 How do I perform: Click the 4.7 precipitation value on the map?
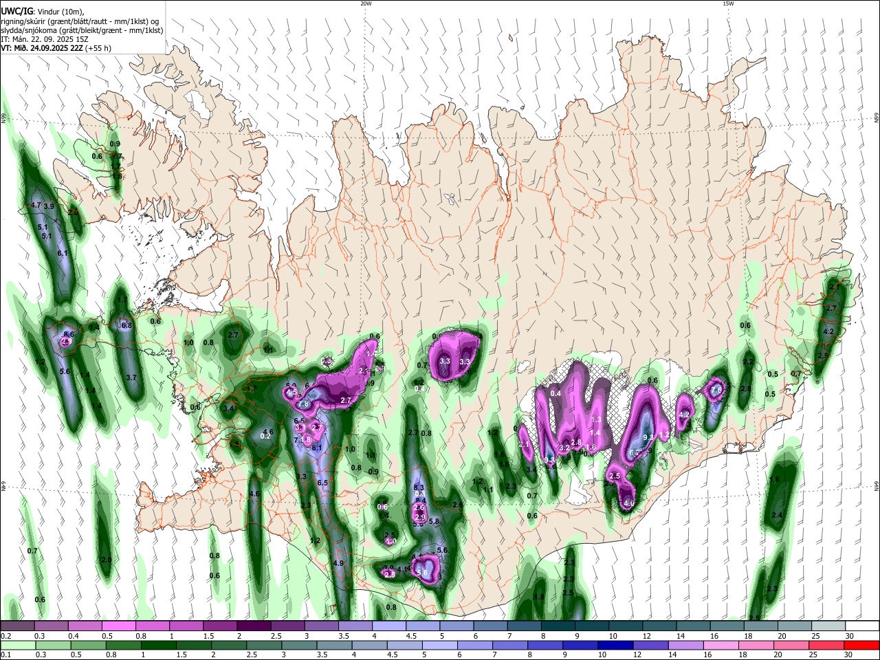click(36, 206)
